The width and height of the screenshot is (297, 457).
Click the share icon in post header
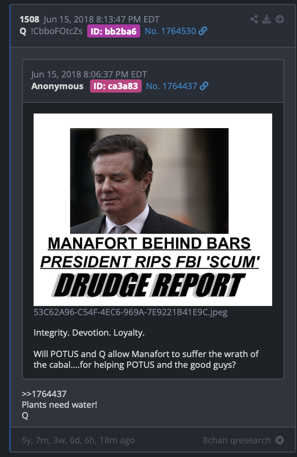(254, 19)
